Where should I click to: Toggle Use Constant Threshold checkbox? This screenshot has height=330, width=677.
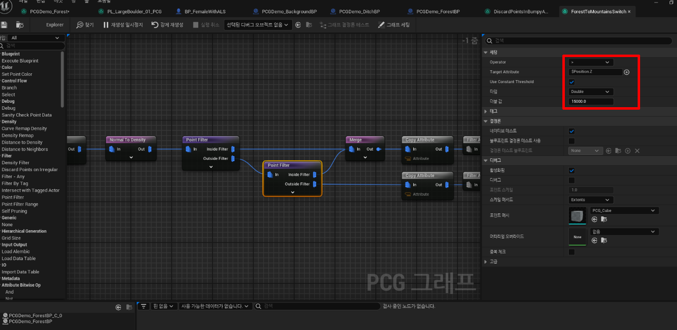[x=572, y=82]
